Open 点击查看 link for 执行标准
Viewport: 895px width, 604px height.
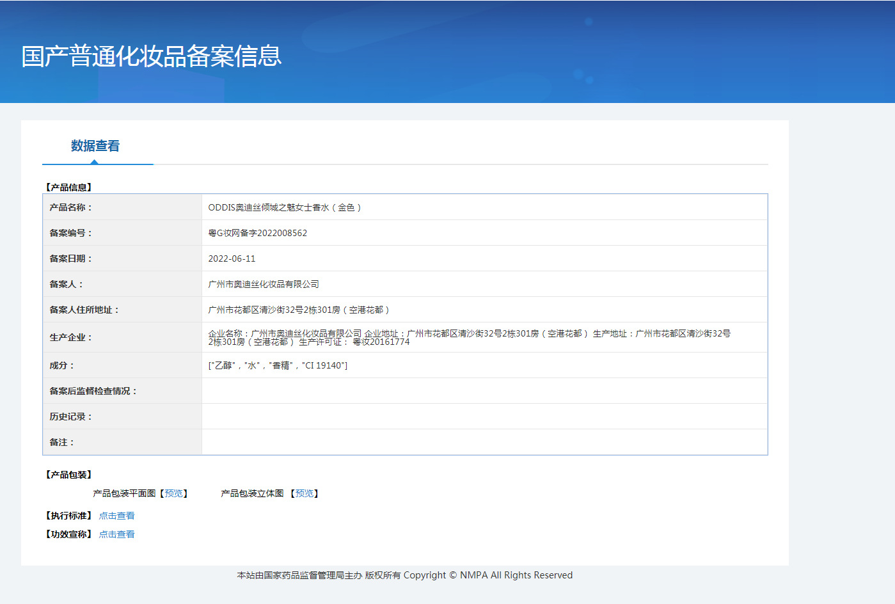[x=116, y=516]
